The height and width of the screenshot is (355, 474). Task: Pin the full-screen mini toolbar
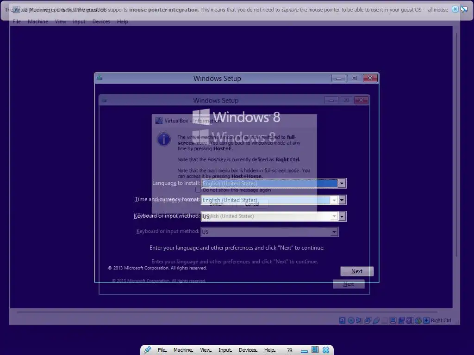click(148, 350)
